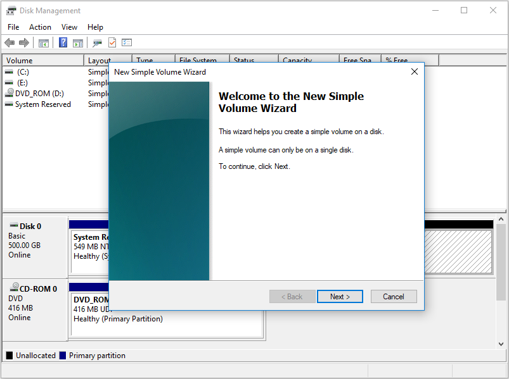Image resolution: width=509 pixels, height=379 pixels.
Task: Connect to disk toolbar icon
Action: 97,43
